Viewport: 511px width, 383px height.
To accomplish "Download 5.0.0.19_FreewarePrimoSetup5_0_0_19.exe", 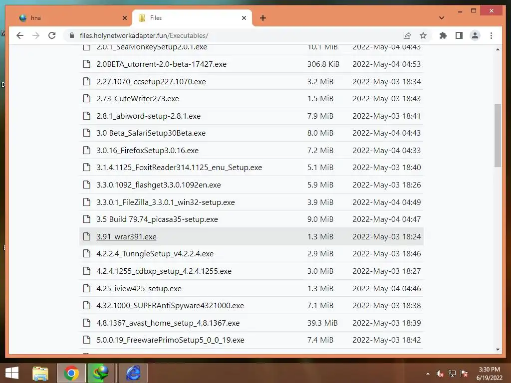I will tap(170, 340).
